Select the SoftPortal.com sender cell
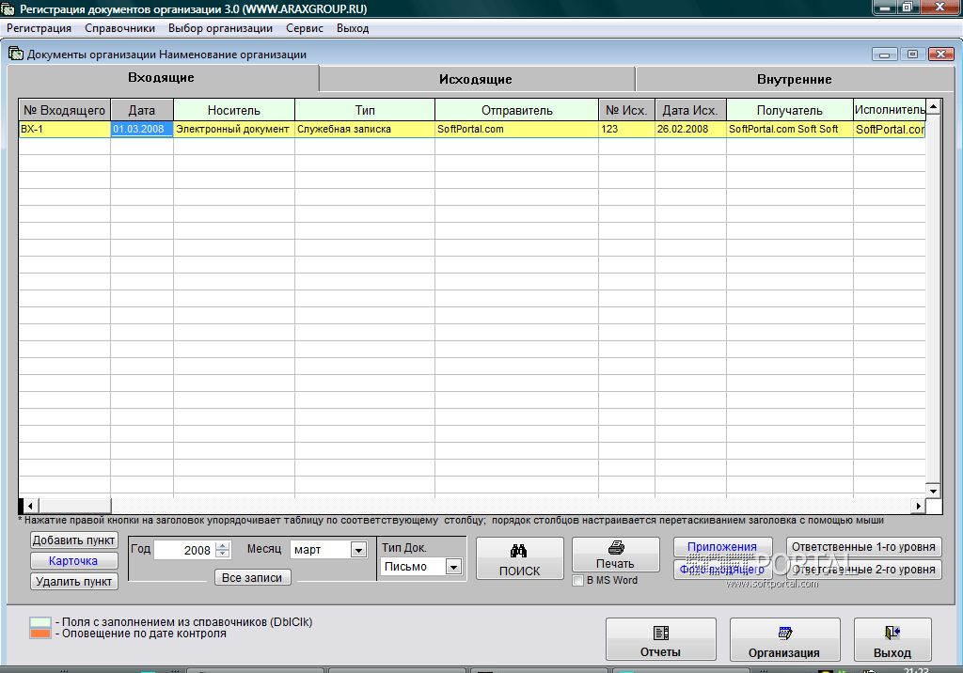This screenshot has height=673, width=963. pyautogui.click(x=517, y=129)
